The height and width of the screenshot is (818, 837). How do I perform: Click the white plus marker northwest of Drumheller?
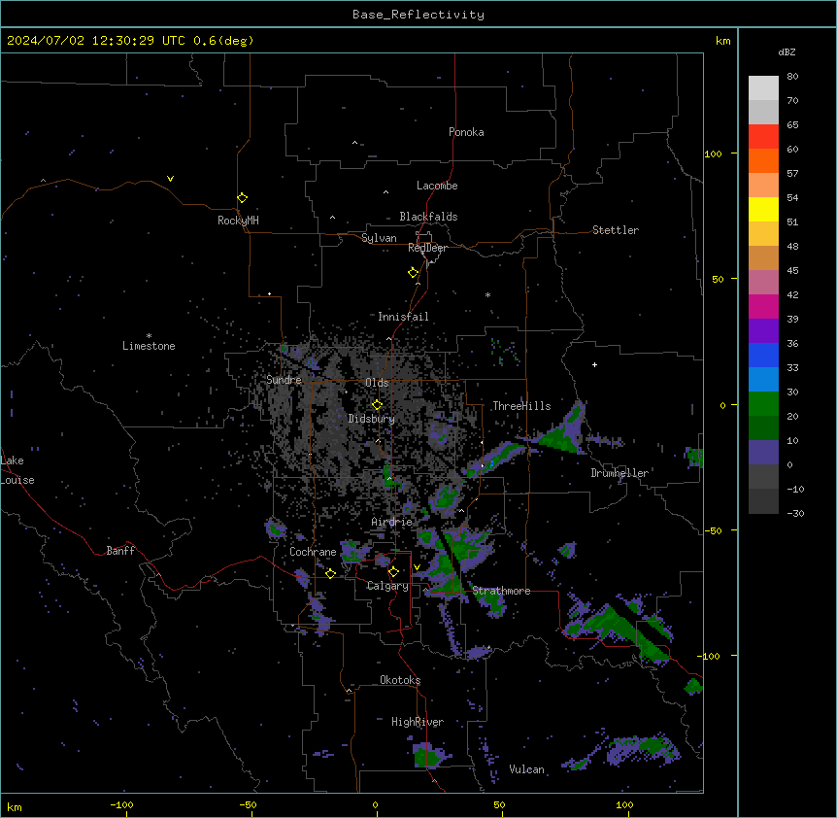point(594,364)
